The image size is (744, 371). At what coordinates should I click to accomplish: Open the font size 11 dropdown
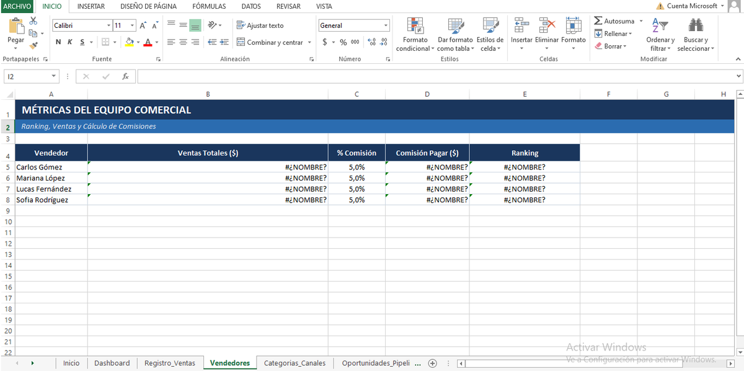pyautogui.click(x=132, y=25)
